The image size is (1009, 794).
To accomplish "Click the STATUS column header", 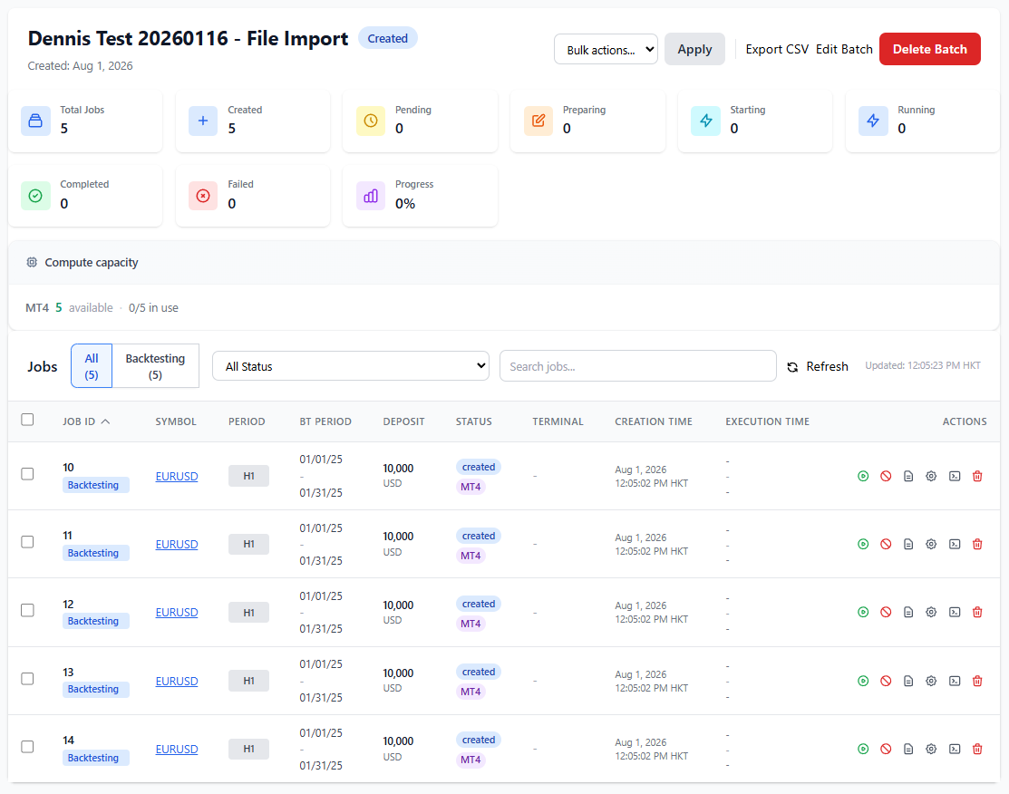I will tap(473, 421).
